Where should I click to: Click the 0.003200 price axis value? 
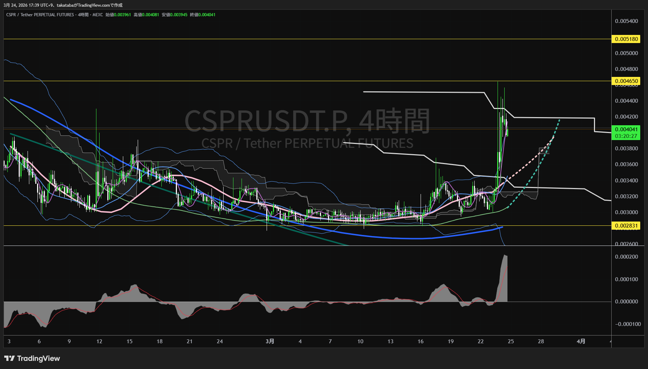click(626, 196)
